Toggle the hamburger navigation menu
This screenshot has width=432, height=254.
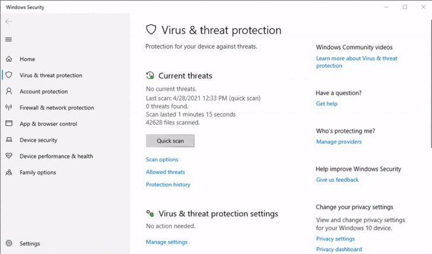click(8, 40)
